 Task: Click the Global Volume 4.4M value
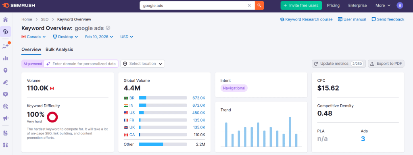(132, 88)
